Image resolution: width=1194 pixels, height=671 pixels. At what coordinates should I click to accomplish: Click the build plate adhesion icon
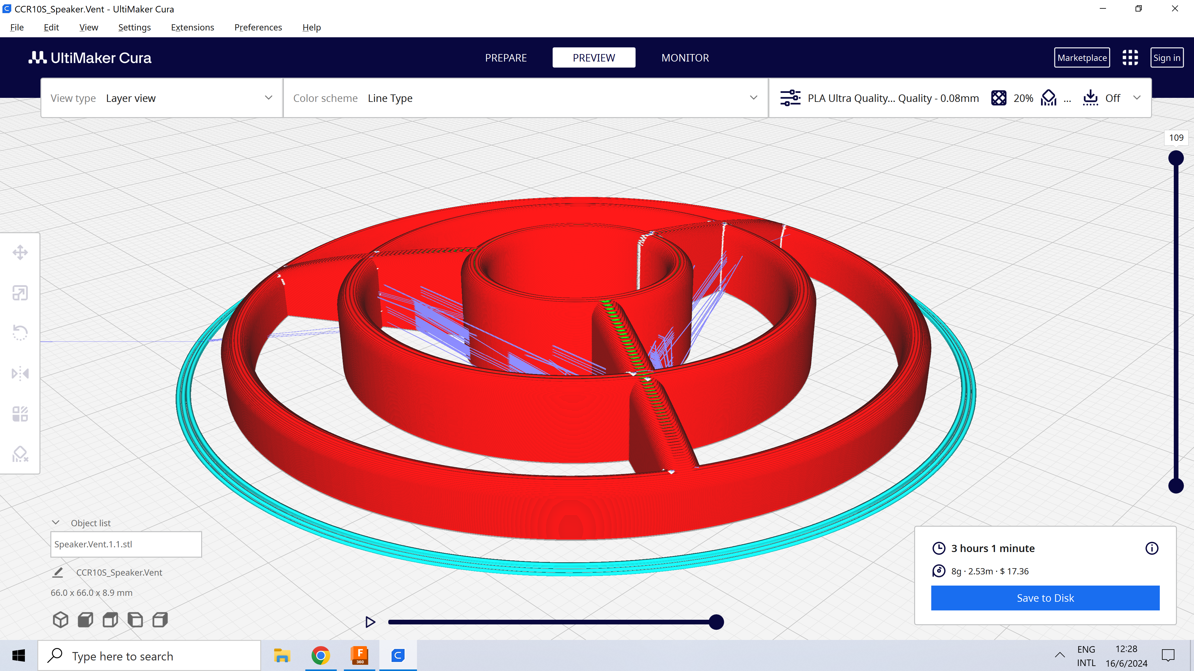[1091, 98]
